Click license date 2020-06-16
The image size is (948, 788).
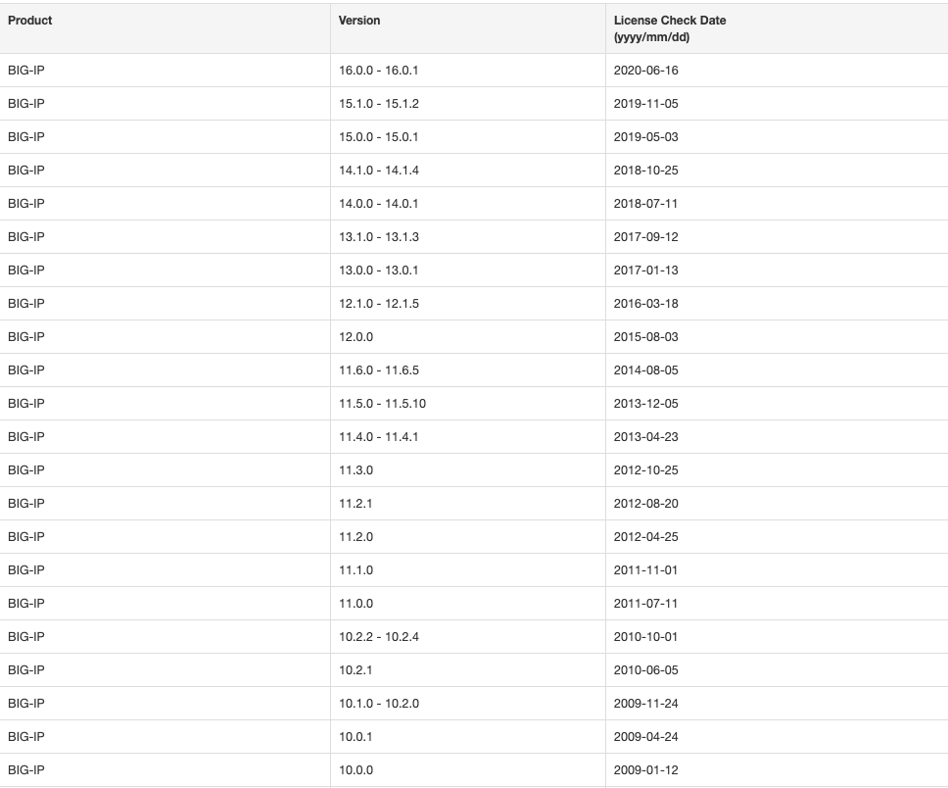[645, 71]
